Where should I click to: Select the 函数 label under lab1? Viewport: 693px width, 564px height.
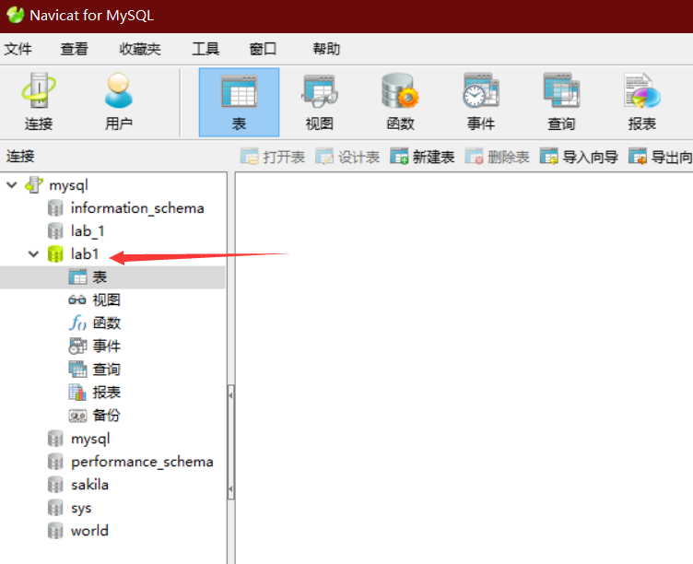[x=107, y=323]
